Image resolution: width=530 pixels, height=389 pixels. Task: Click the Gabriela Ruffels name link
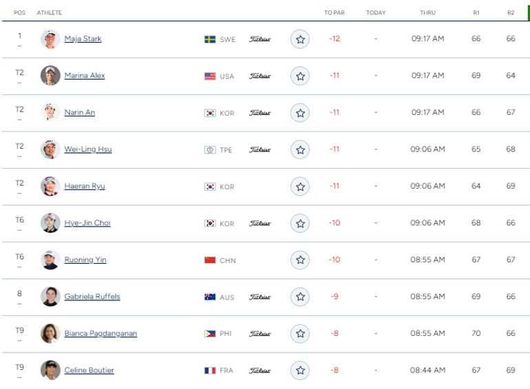92,297
